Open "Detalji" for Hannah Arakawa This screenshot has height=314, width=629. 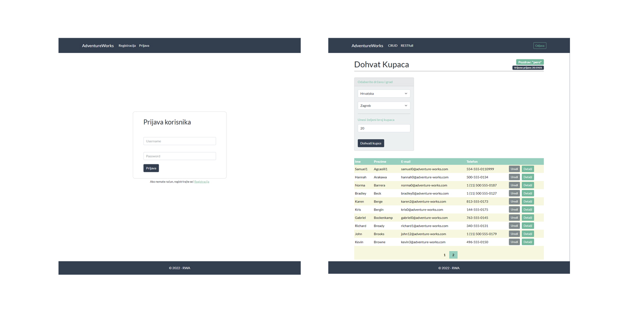[x=527, y=177]
